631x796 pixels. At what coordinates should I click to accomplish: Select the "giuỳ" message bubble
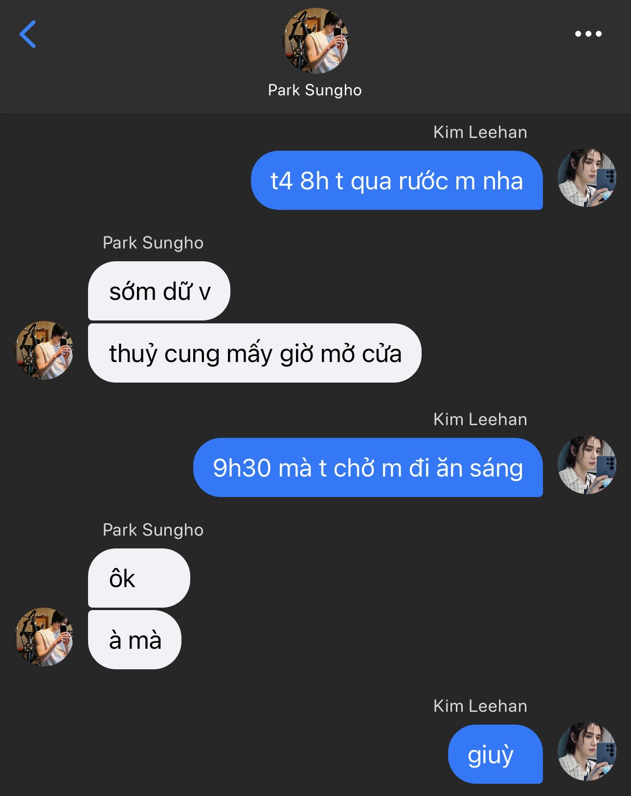coord(495,754)
